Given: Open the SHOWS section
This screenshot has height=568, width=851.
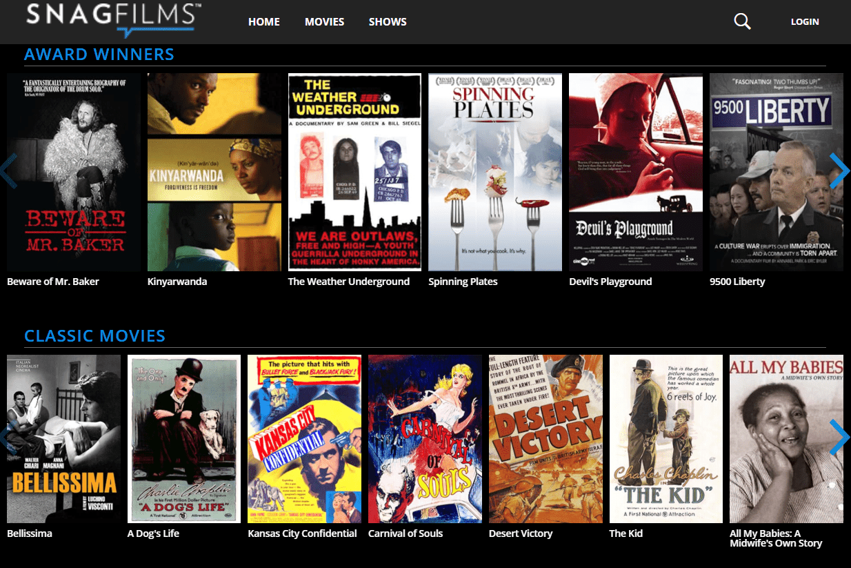Looking at the screenshot, I should tap(387, 21).
